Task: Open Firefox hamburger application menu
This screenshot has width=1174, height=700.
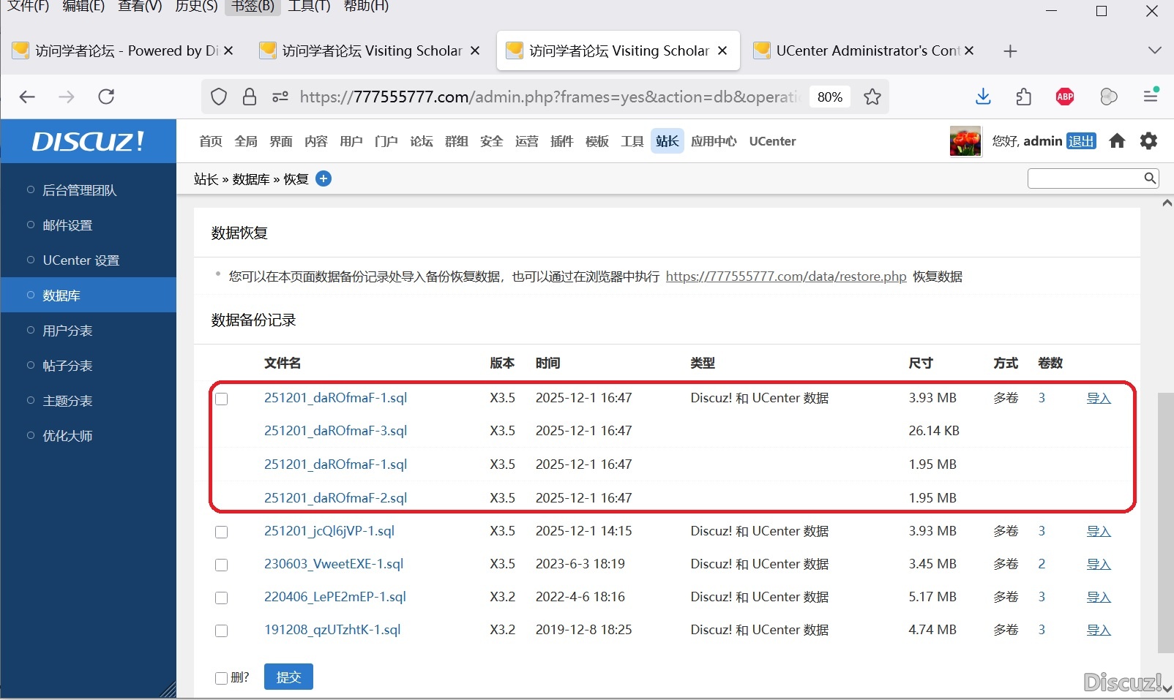Action: (x=1151, y=97)
